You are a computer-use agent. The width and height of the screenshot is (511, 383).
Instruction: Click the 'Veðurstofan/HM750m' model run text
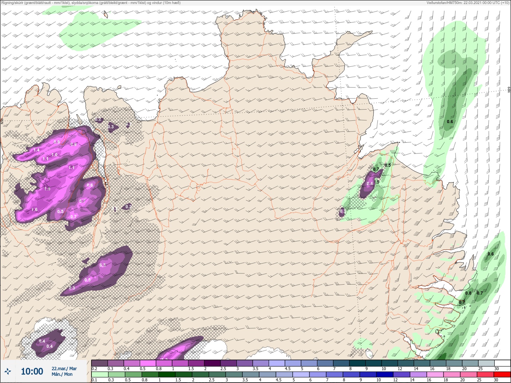pyautogui.click(x=468, y=3)
